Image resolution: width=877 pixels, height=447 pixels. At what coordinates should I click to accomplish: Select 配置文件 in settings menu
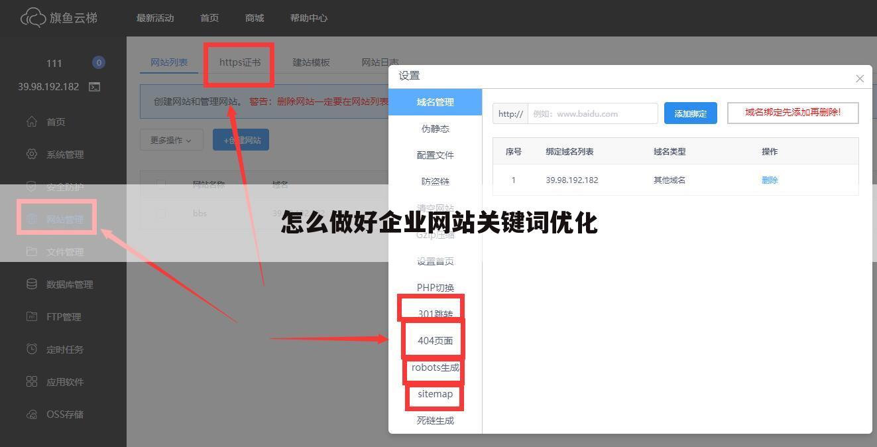[x=435, y=155]
